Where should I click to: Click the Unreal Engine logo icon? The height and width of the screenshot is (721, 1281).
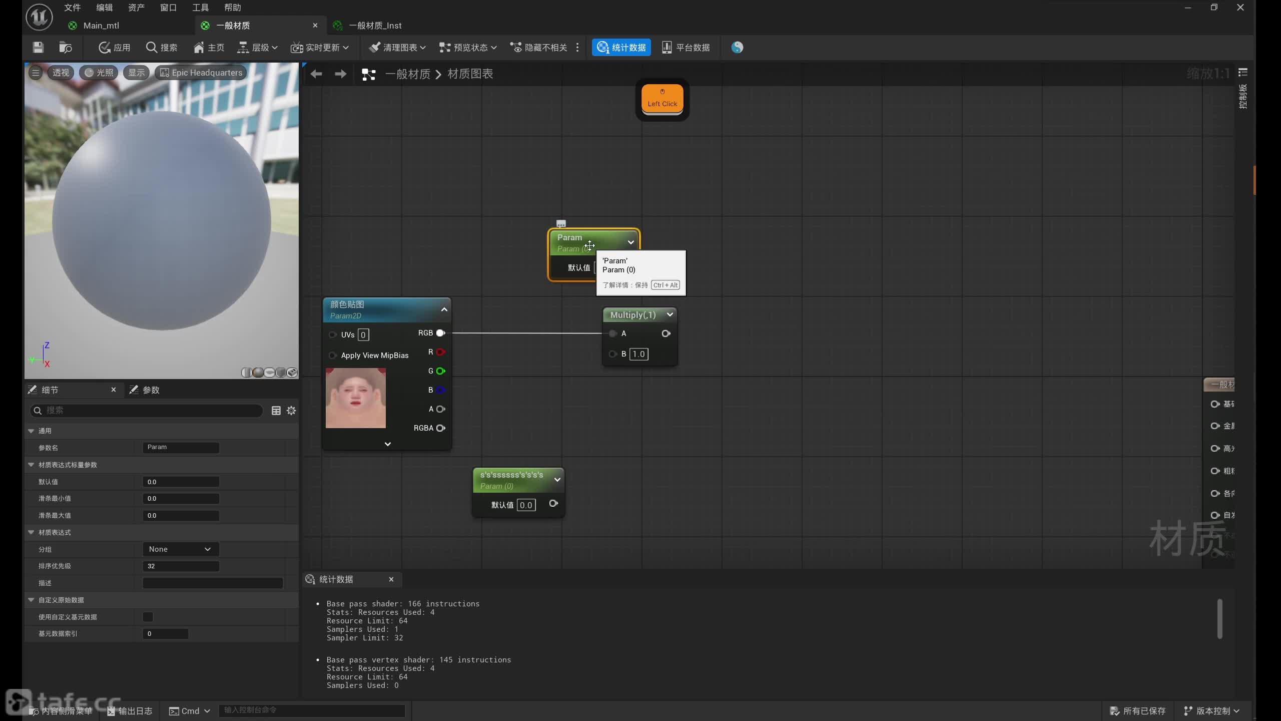(x=39, y=17)
